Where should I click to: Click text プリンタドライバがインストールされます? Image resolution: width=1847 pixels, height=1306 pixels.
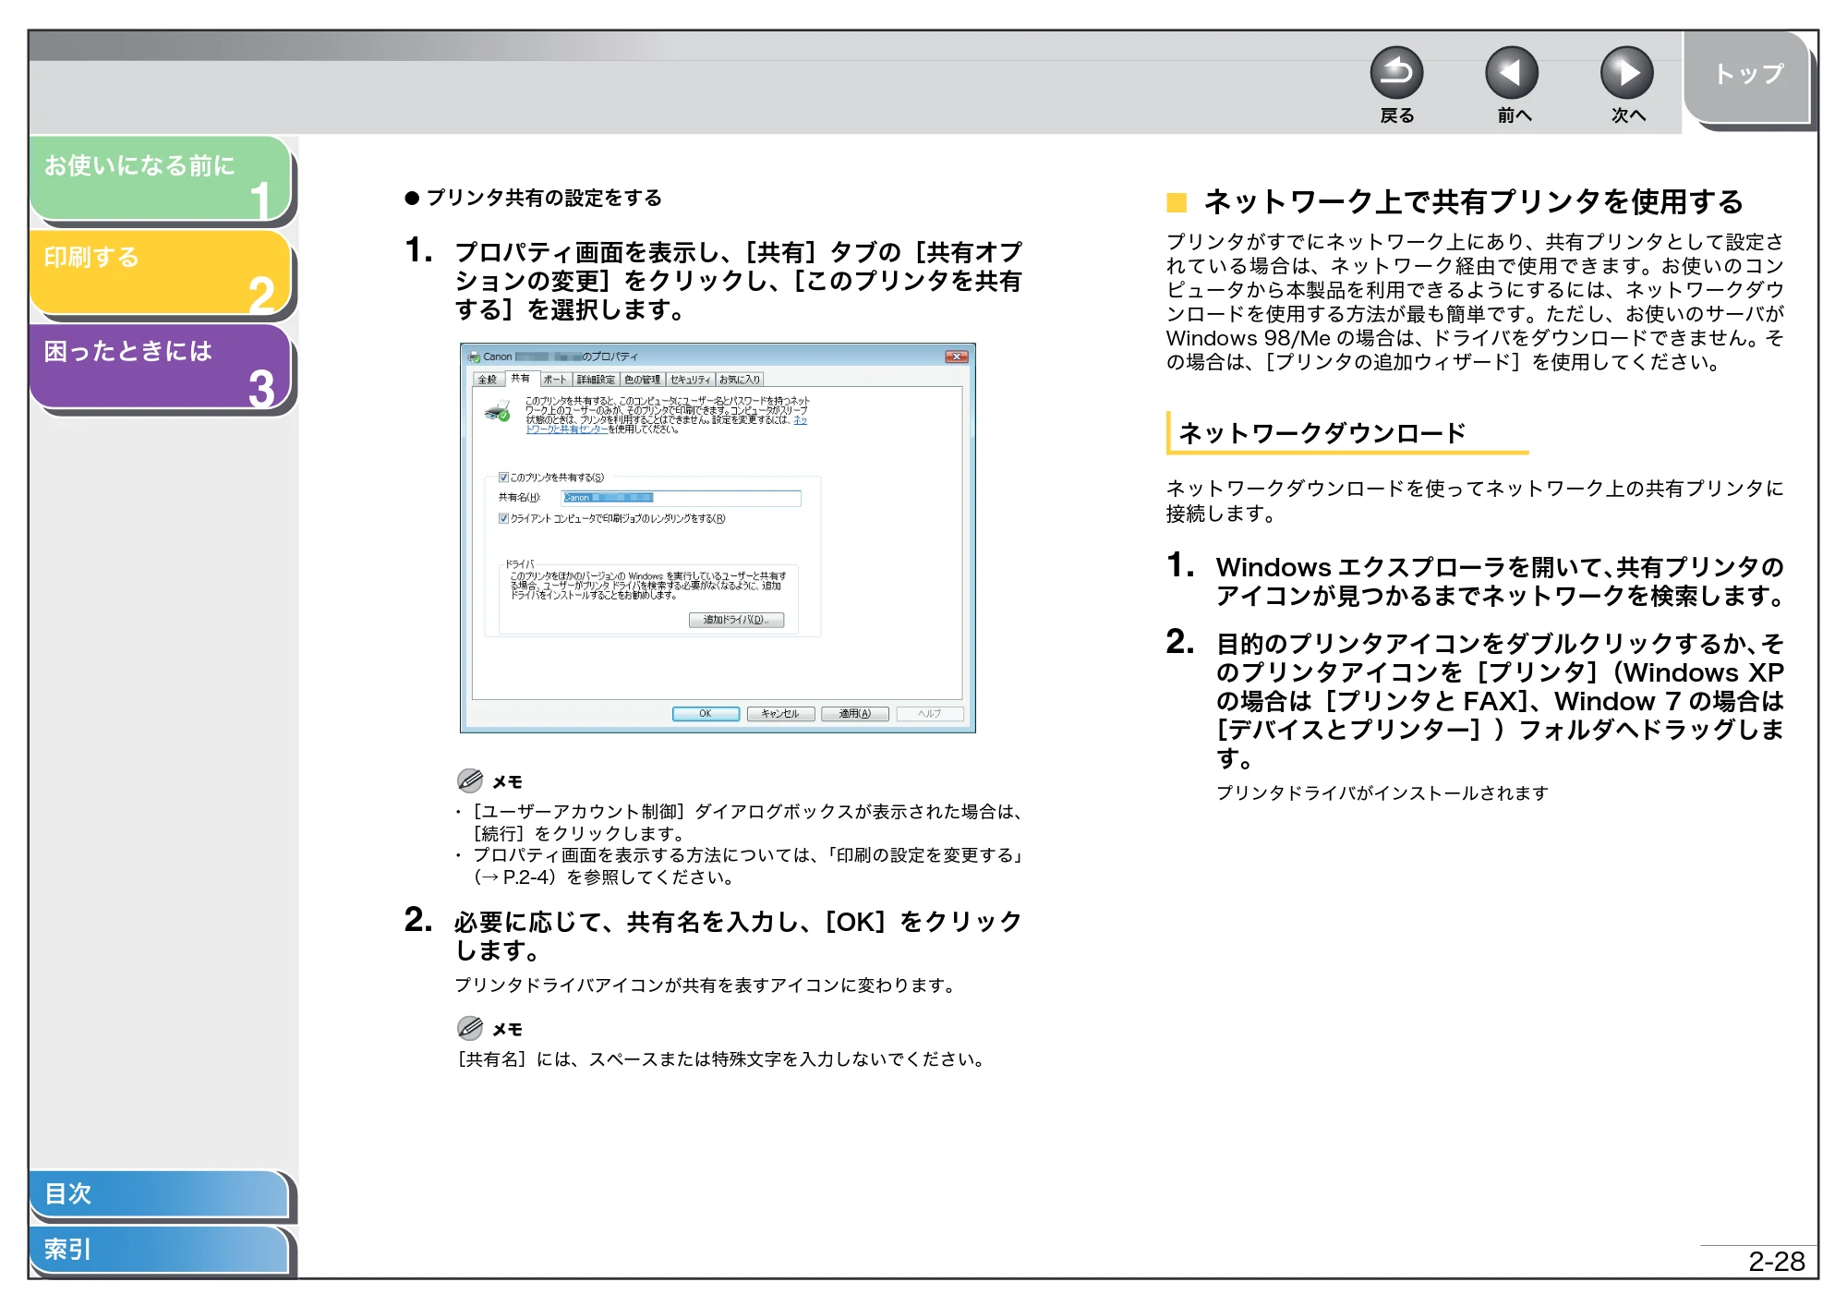[x=1382, y=793]
